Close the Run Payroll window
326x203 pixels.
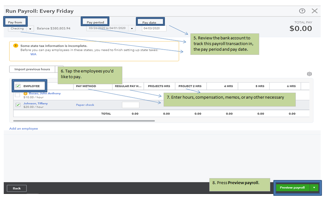click(315, 11)
